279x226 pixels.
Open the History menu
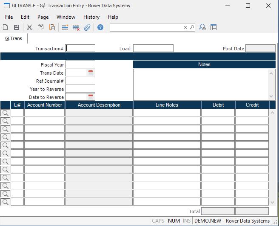[91, 17]
